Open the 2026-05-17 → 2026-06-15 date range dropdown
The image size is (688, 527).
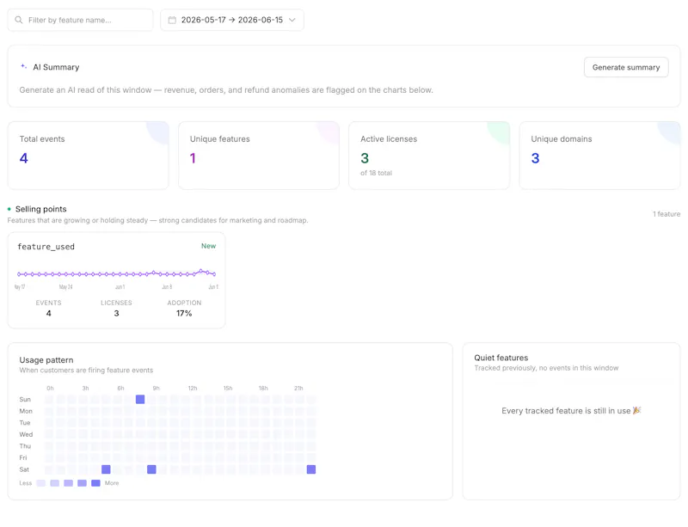click(232, 20)
